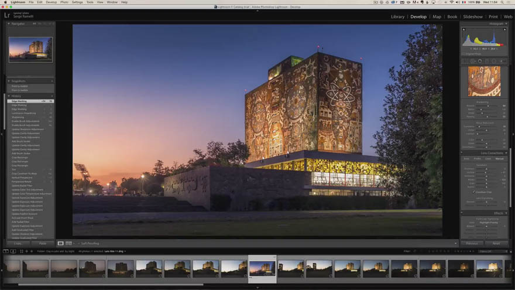Toggle the Constrain Crop checkbox

(473, 192)
